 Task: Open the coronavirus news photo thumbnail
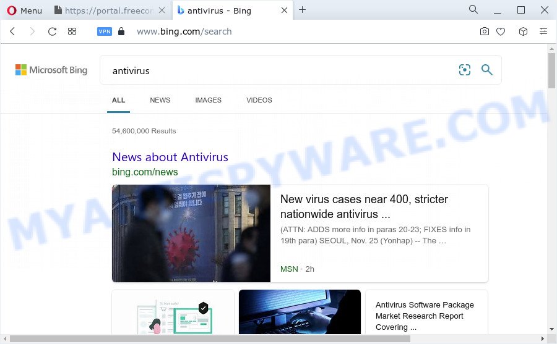coord(191,233)
